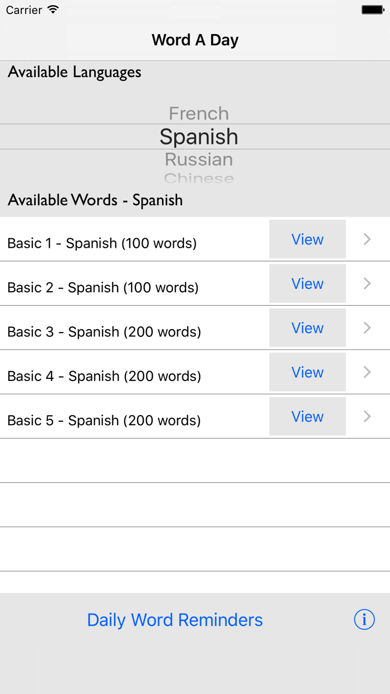View the Basic 1 - Spanish word list
Screen dimensions: 390x694
[307, 239]
